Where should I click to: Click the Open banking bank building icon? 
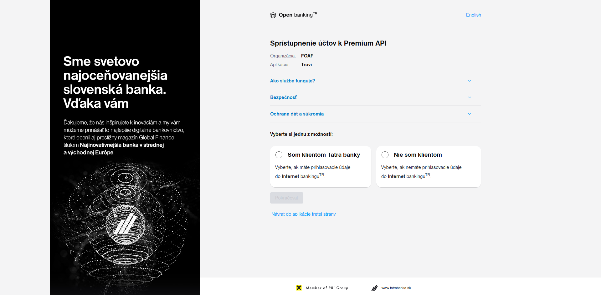273,15
